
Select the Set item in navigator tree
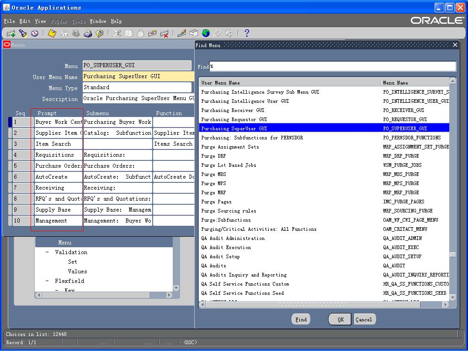(73, 262)
